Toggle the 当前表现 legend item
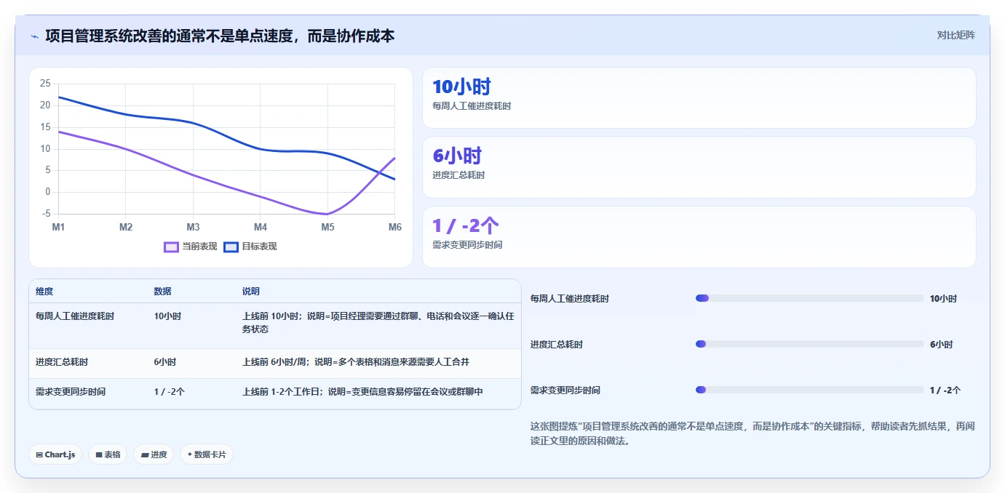This screenshot has height=493, width=1005. 191,246
